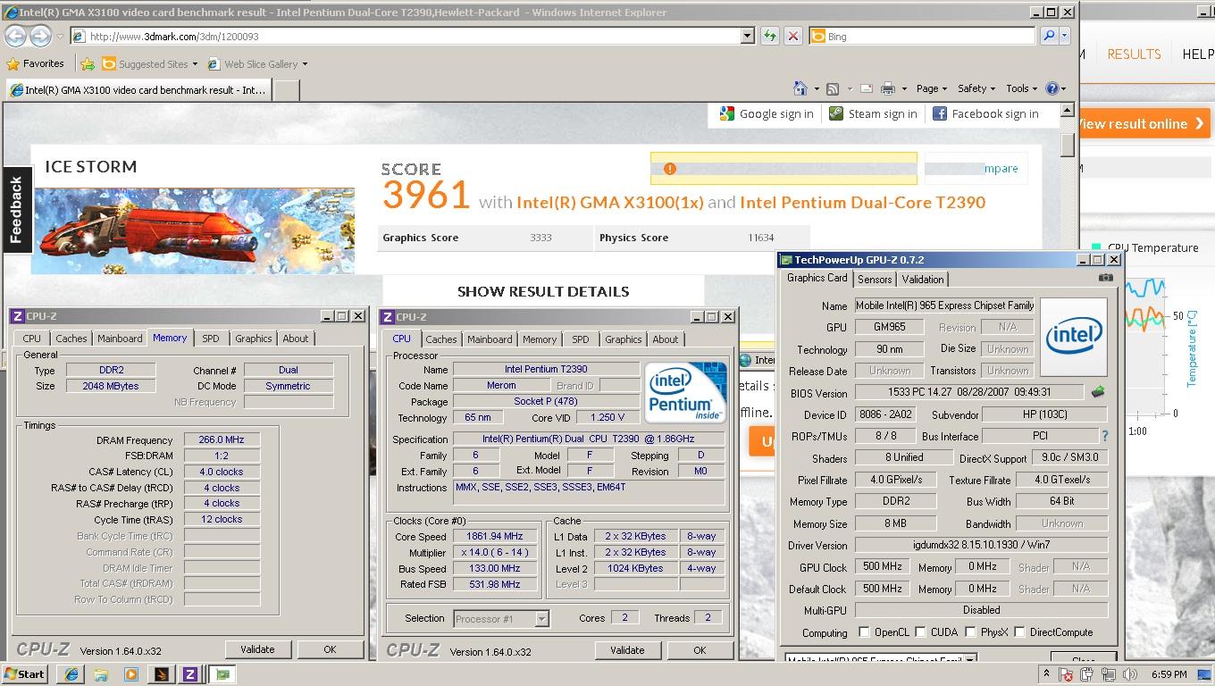1215x686 pixels.
Task: Go forward with the IE Forward arrow
Action: 40,36
